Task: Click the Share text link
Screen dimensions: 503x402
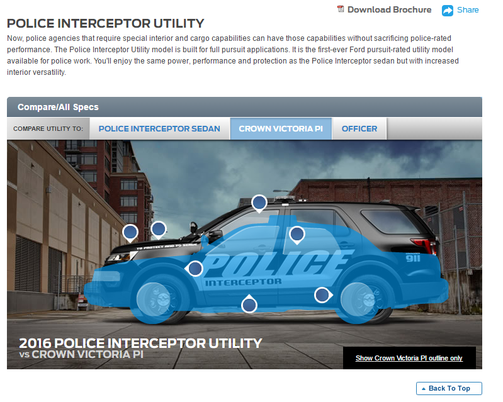Action: point(468,10)
